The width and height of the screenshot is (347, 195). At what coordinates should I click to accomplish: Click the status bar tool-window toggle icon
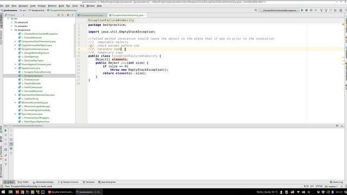click(2, 186)
